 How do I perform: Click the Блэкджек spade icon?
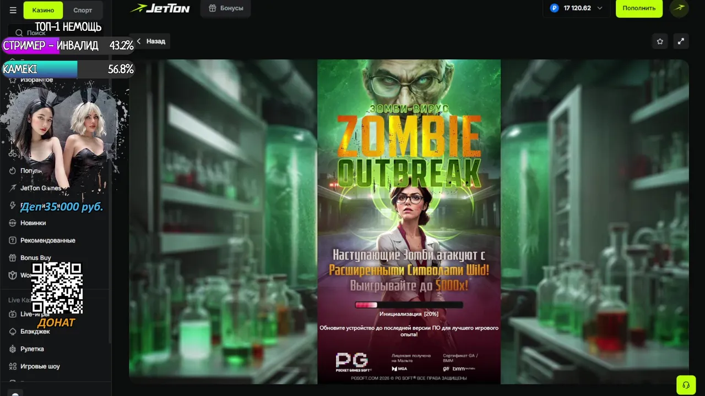click(13, 332)
